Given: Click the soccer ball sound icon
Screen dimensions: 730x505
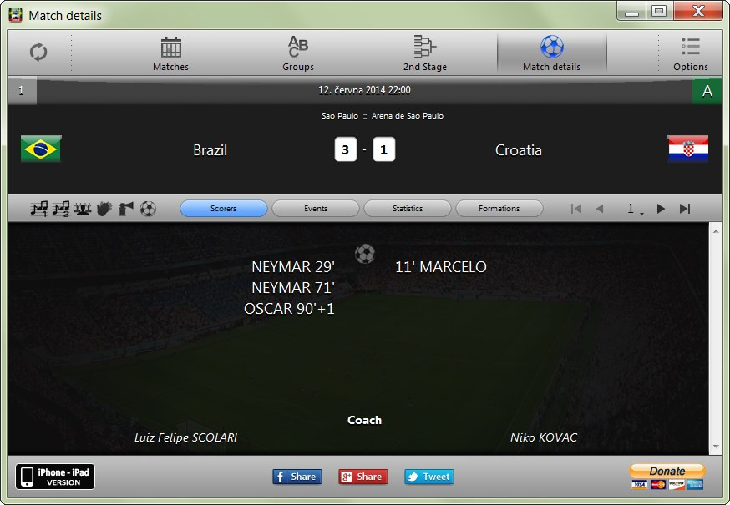Looking at the screenshot, I should pyautogui.click(x=148, y=209).
